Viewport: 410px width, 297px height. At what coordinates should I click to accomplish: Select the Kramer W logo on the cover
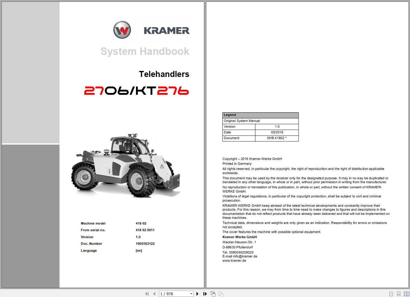(x=121, y=30)
